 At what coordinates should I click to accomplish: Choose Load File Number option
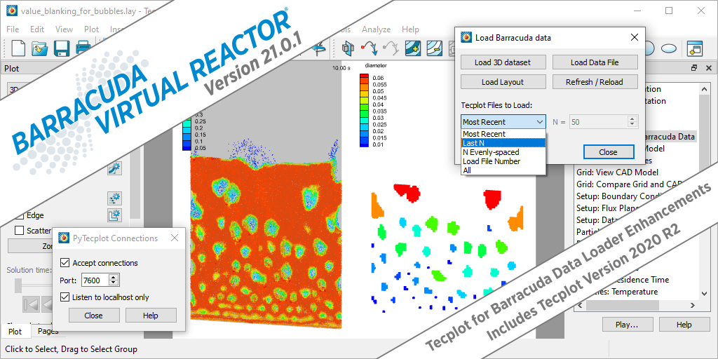pyautogui.click(x=503, y=161)
